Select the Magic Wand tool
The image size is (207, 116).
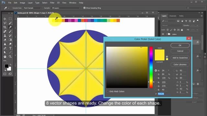coord(10,23)
